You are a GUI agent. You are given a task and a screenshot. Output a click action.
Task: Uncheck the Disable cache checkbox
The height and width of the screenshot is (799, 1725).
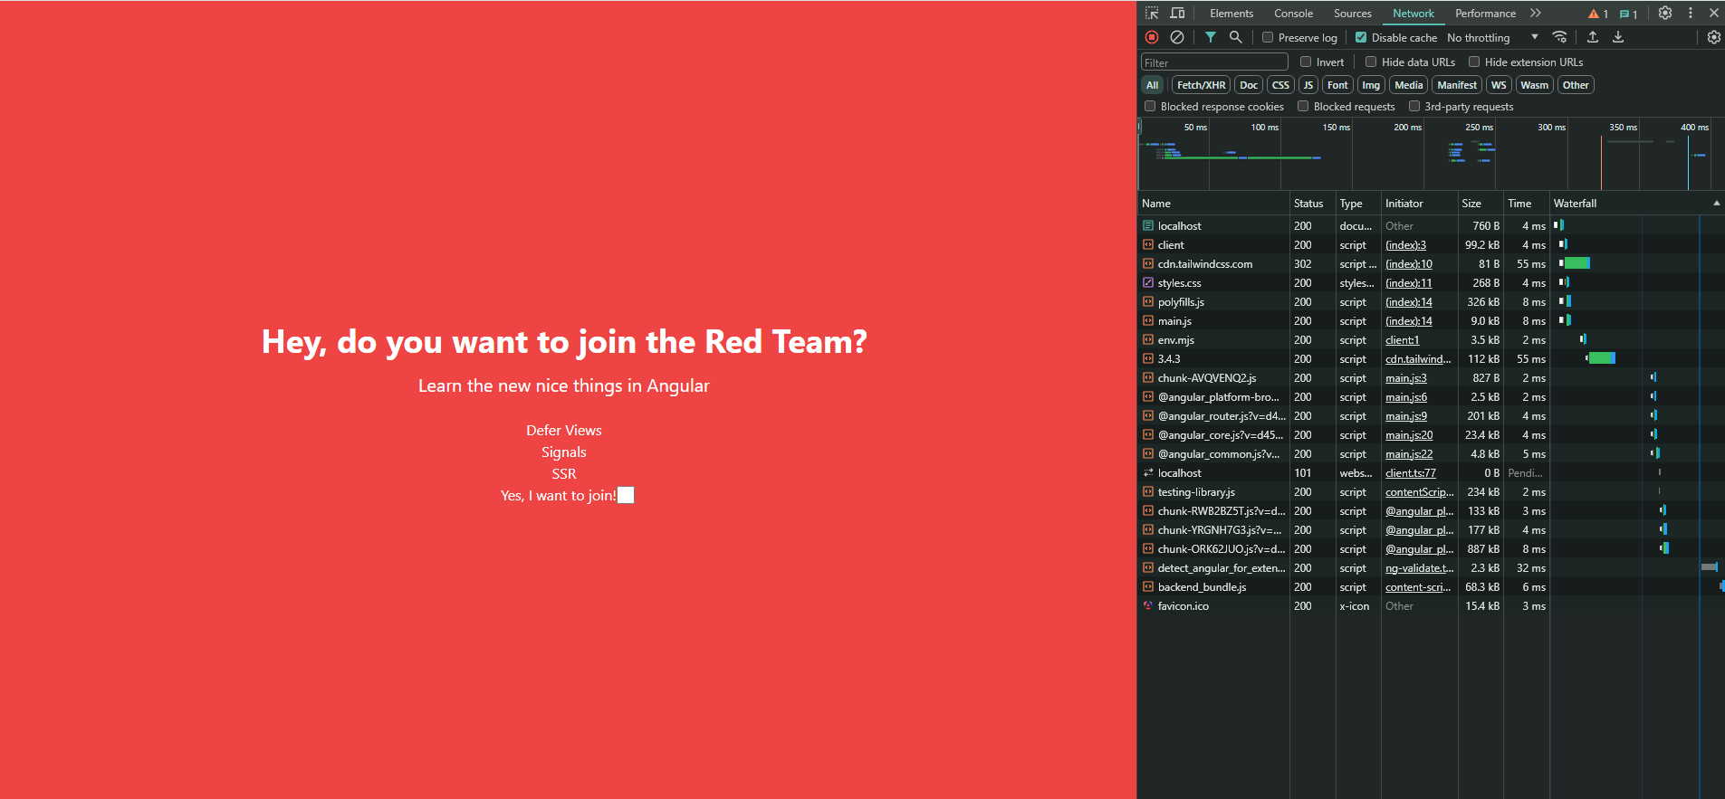click(1361, 38)
